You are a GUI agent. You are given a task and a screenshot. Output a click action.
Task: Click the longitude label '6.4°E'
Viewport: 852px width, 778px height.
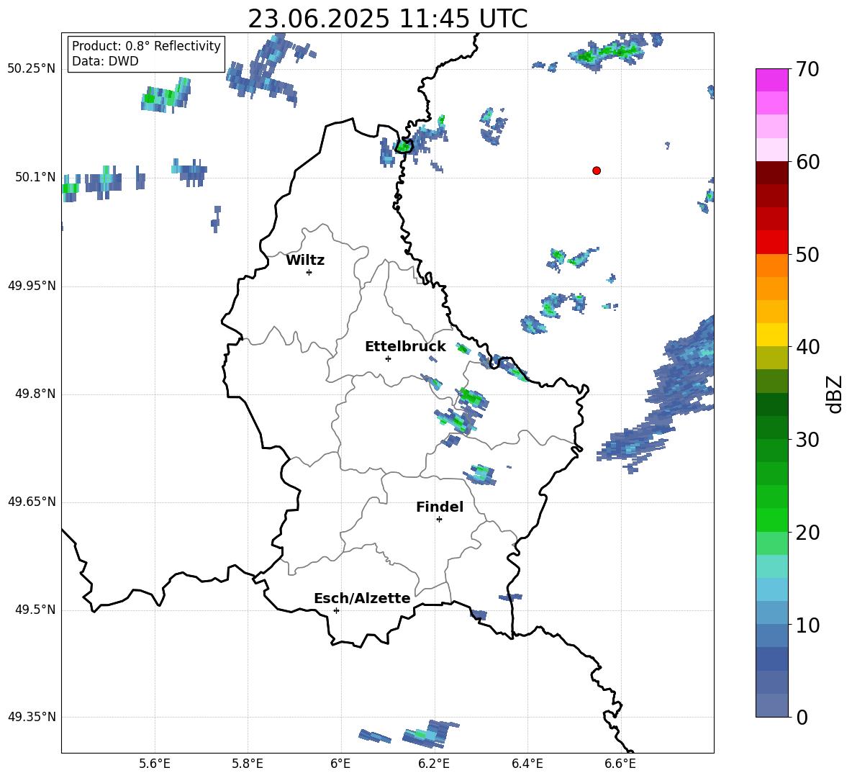527,764
